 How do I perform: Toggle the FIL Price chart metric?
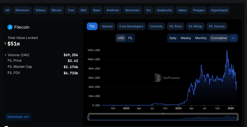pyautogui.click(x=176, y=26)
